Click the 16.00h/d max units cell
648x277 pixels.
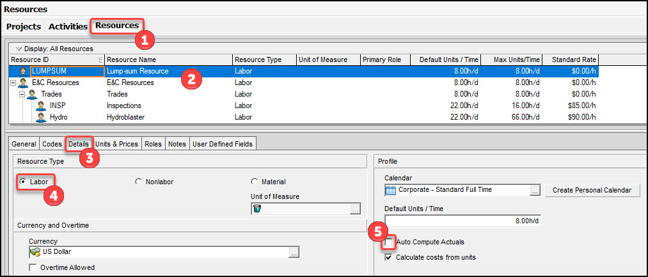[512, 106]
